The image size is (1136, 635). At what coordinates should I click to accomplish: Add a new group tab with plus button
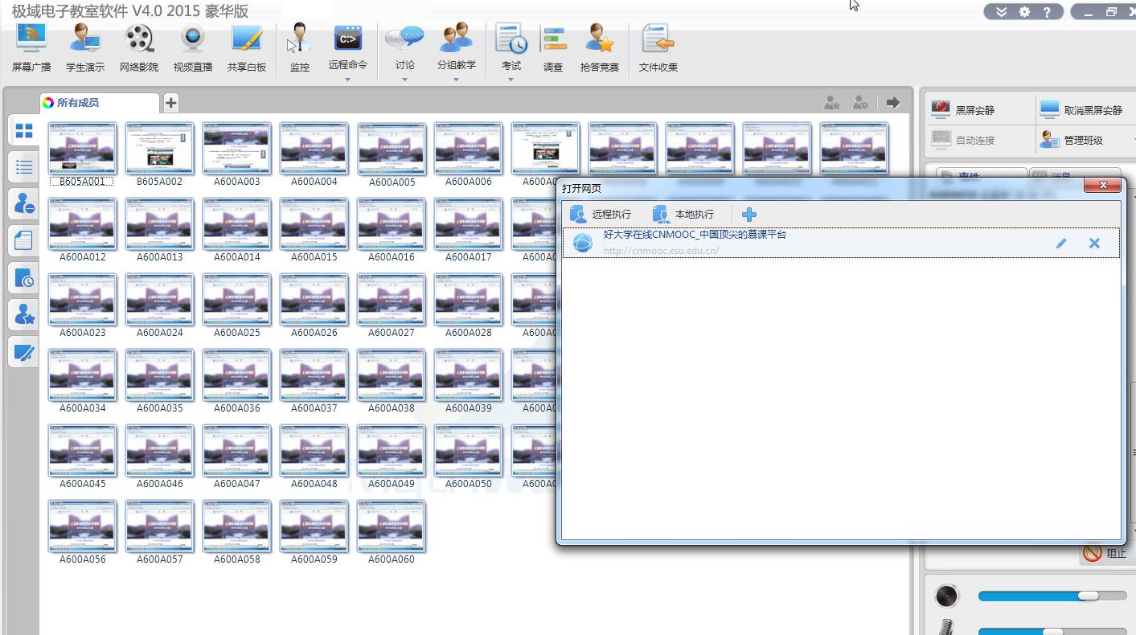[171, 103]
